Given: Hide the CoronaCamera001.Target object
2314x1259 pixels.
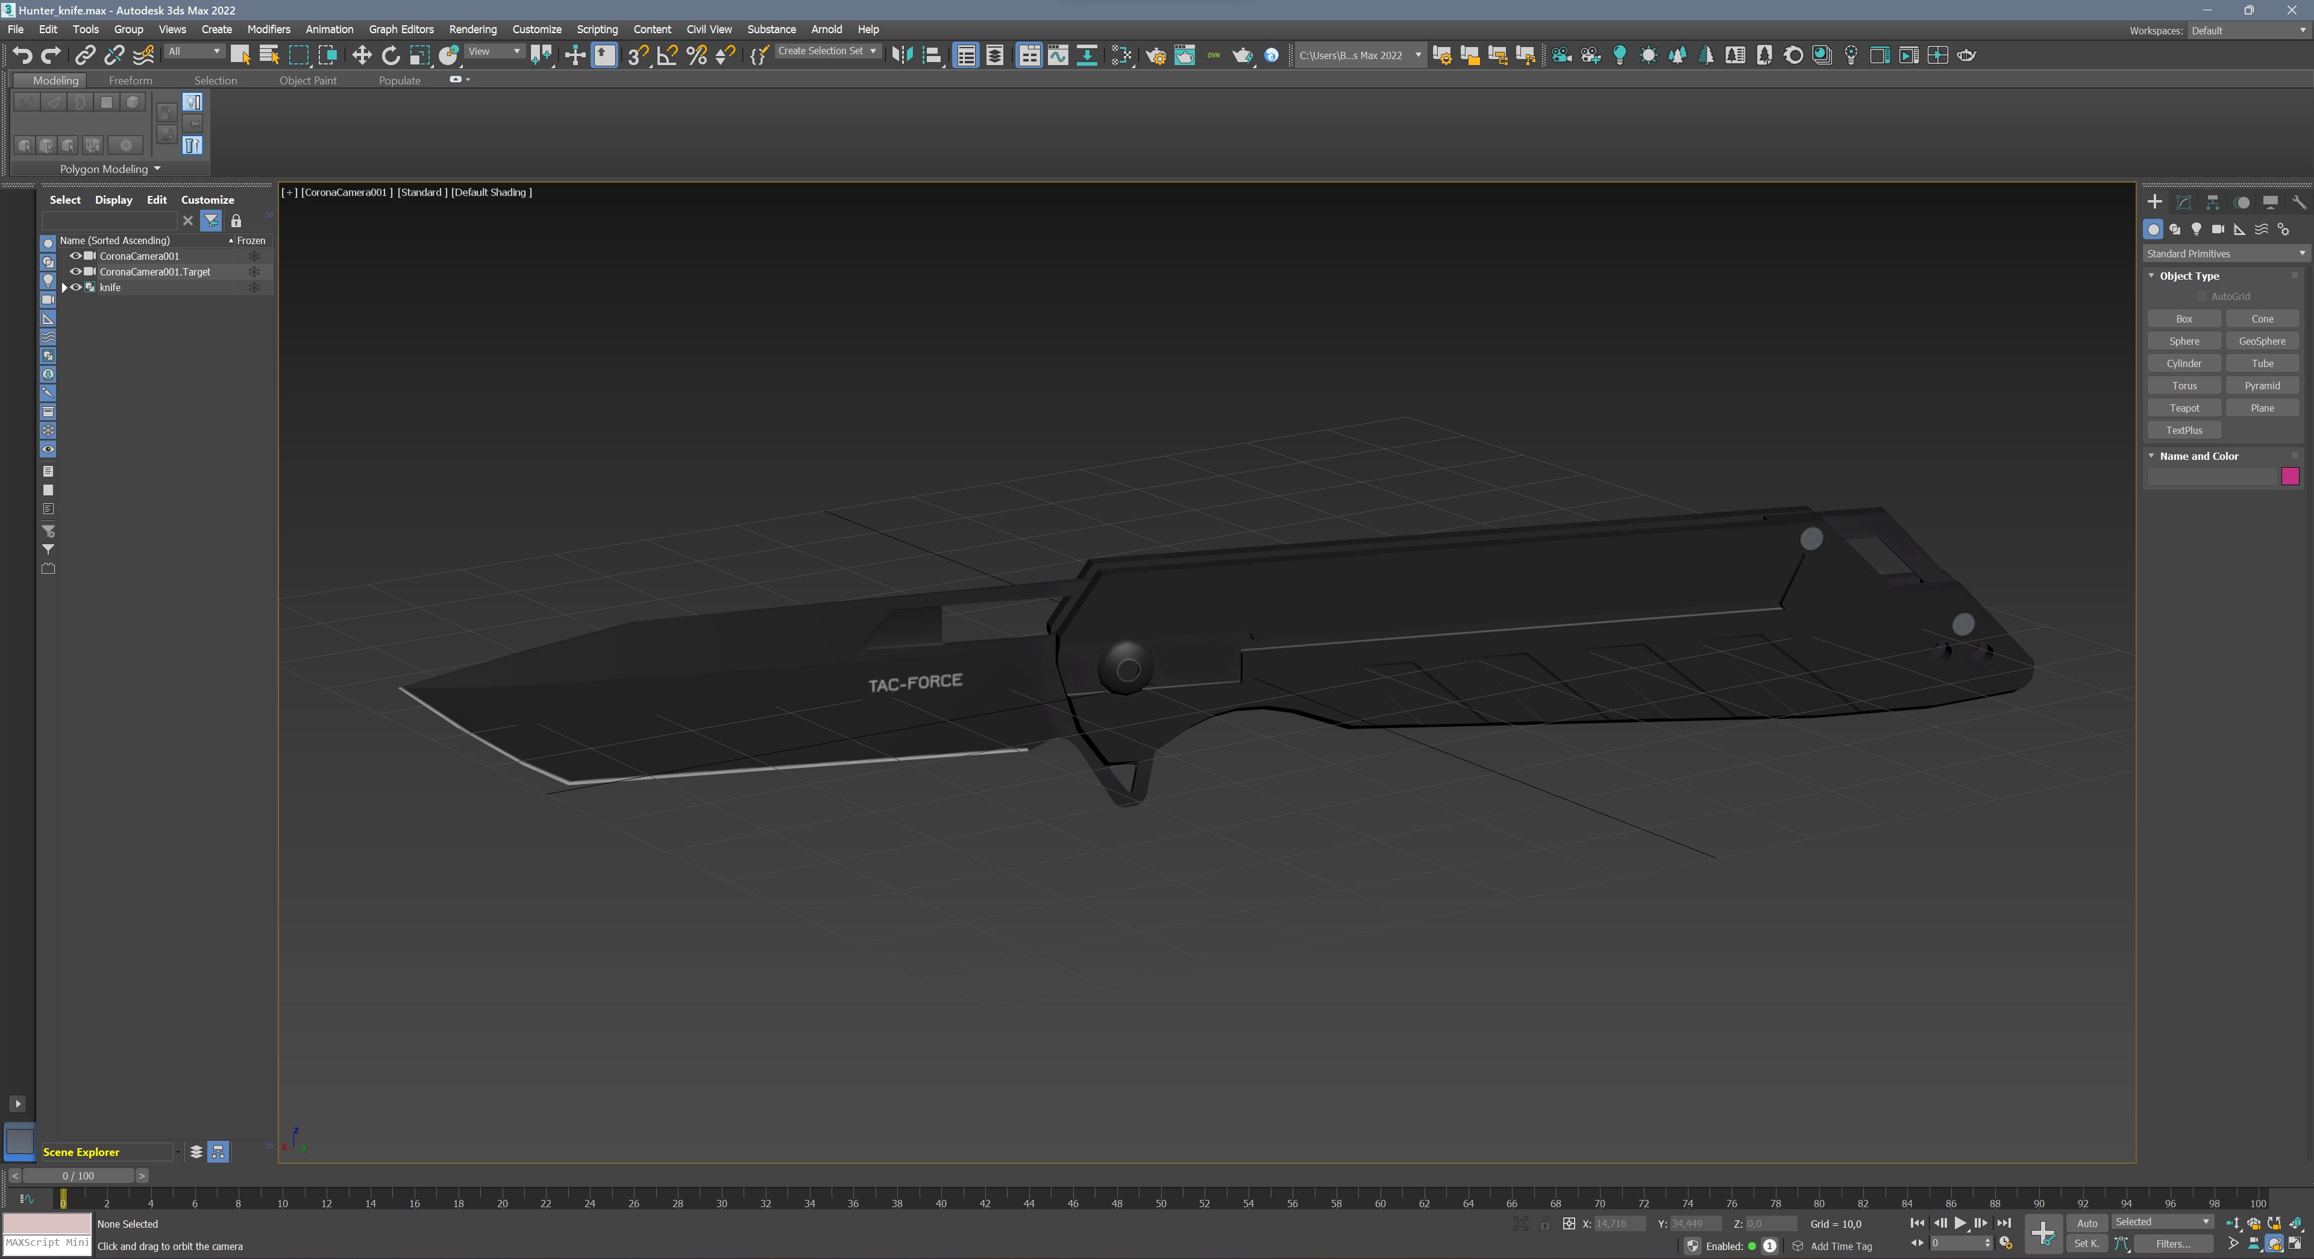Looking at the screenshot, I should coord(77,271).
